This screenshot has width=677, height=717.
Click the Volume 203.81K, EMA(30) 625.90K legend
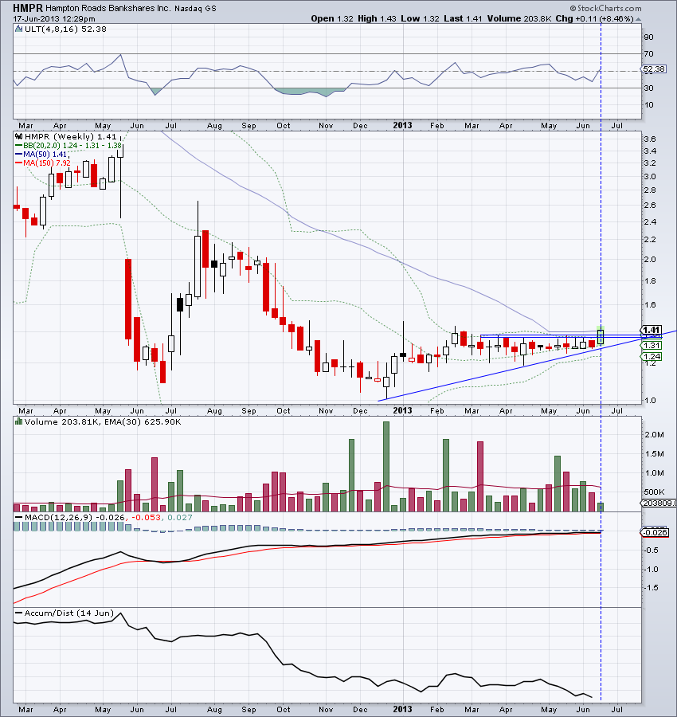(103, 421)
